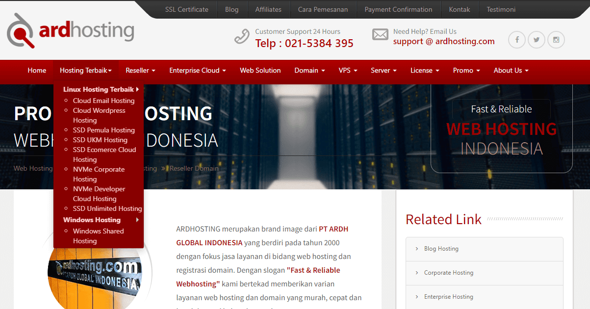Expand the Server dropdown menu
This screenshot has height=309, width=590.
click(x=384, y=70)
